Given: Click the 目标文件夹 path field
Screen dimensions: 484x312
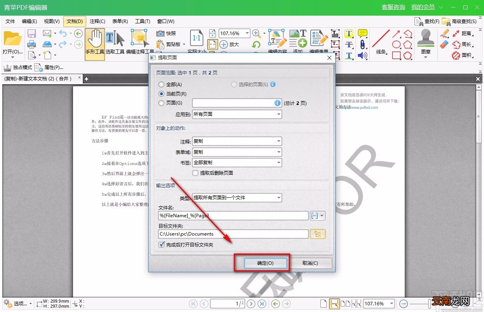Looking at the screenshot, I should point(233,234).
